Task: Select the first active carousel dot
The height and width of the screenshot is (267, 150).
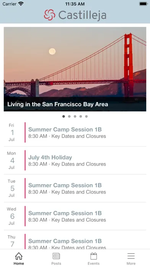Action: point(64,117)
